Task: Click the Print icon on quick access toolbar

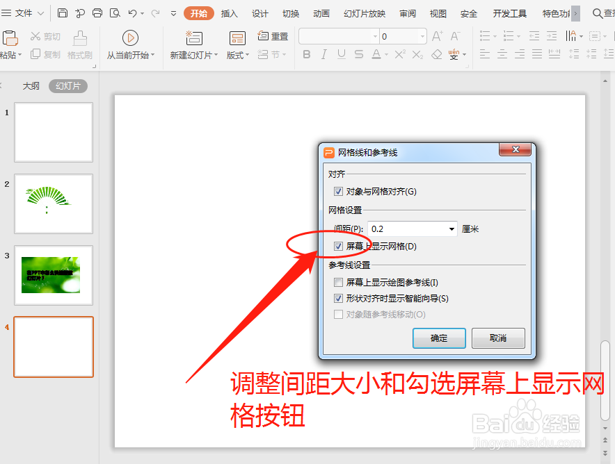Action: pos(96,13)
